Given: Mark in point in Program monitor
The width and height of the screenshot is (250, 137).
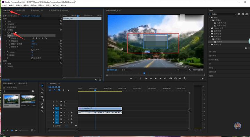Looking at the screenshot, I should (136, 78).
